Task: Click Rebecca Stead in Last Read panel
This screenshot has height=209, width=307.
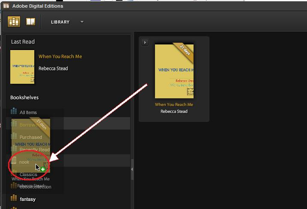Action: (53, 68)
